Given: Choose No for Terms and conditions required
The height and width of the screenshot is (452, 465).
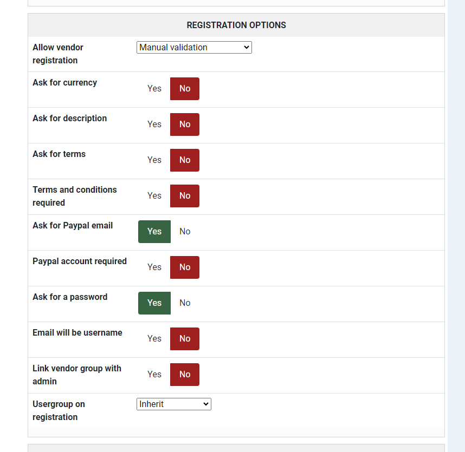Looking at the screenshot, I should click(x=185, y=196).
